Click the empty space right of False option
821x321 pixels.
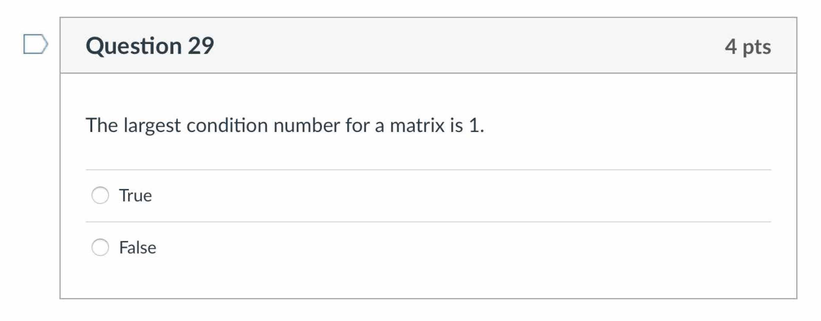446,248
